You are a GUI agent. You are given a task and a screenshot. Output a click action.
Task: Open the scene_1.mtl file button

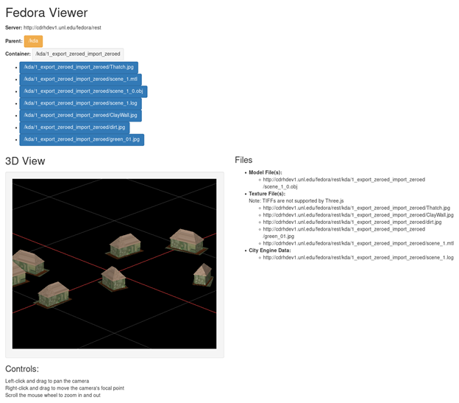pyautogui.click(x=79, y=79)
